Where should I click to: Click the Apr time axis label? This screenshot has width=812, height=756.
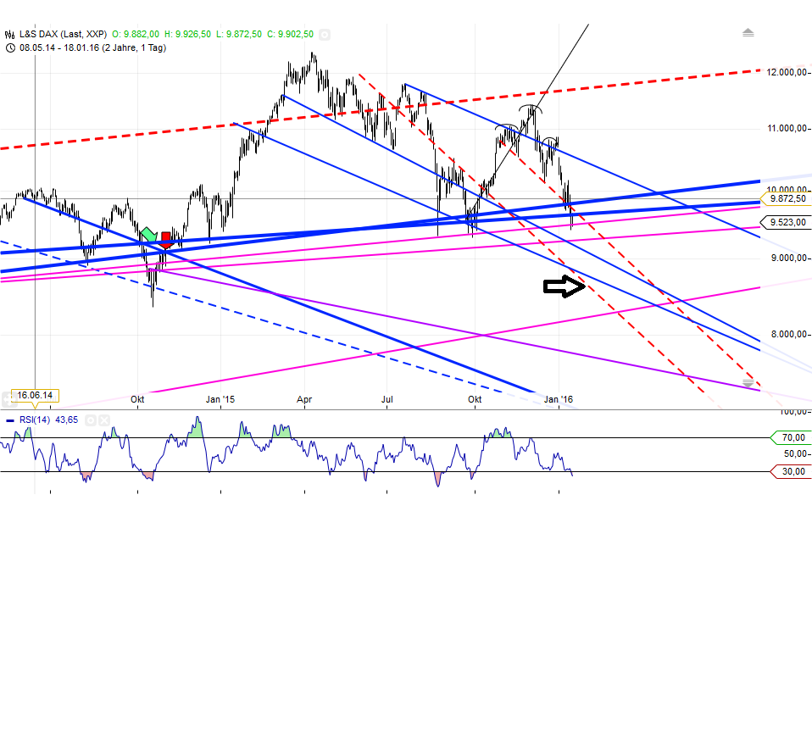click(x=304, y=400)
